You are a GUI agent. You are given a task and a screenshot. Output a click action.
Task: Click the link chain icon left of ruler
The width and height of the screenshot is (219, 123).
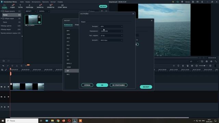pos(6,70)
